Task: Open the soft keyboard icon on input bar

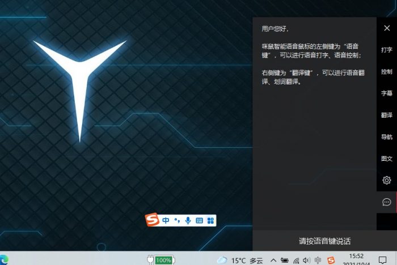Action: point(199,220)
